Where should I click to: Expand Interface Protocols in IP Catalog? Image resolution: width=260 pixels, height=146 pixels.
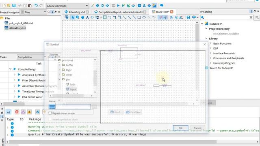tap(210, 53)
